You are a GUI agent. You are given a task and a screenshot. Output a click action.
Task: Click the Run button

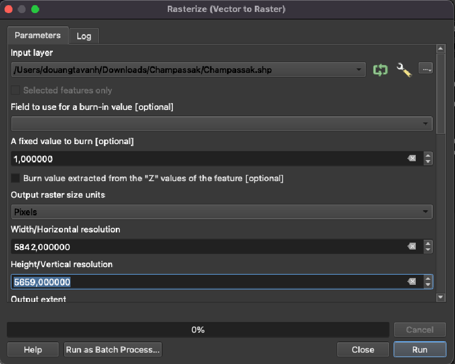coord(419,349)
